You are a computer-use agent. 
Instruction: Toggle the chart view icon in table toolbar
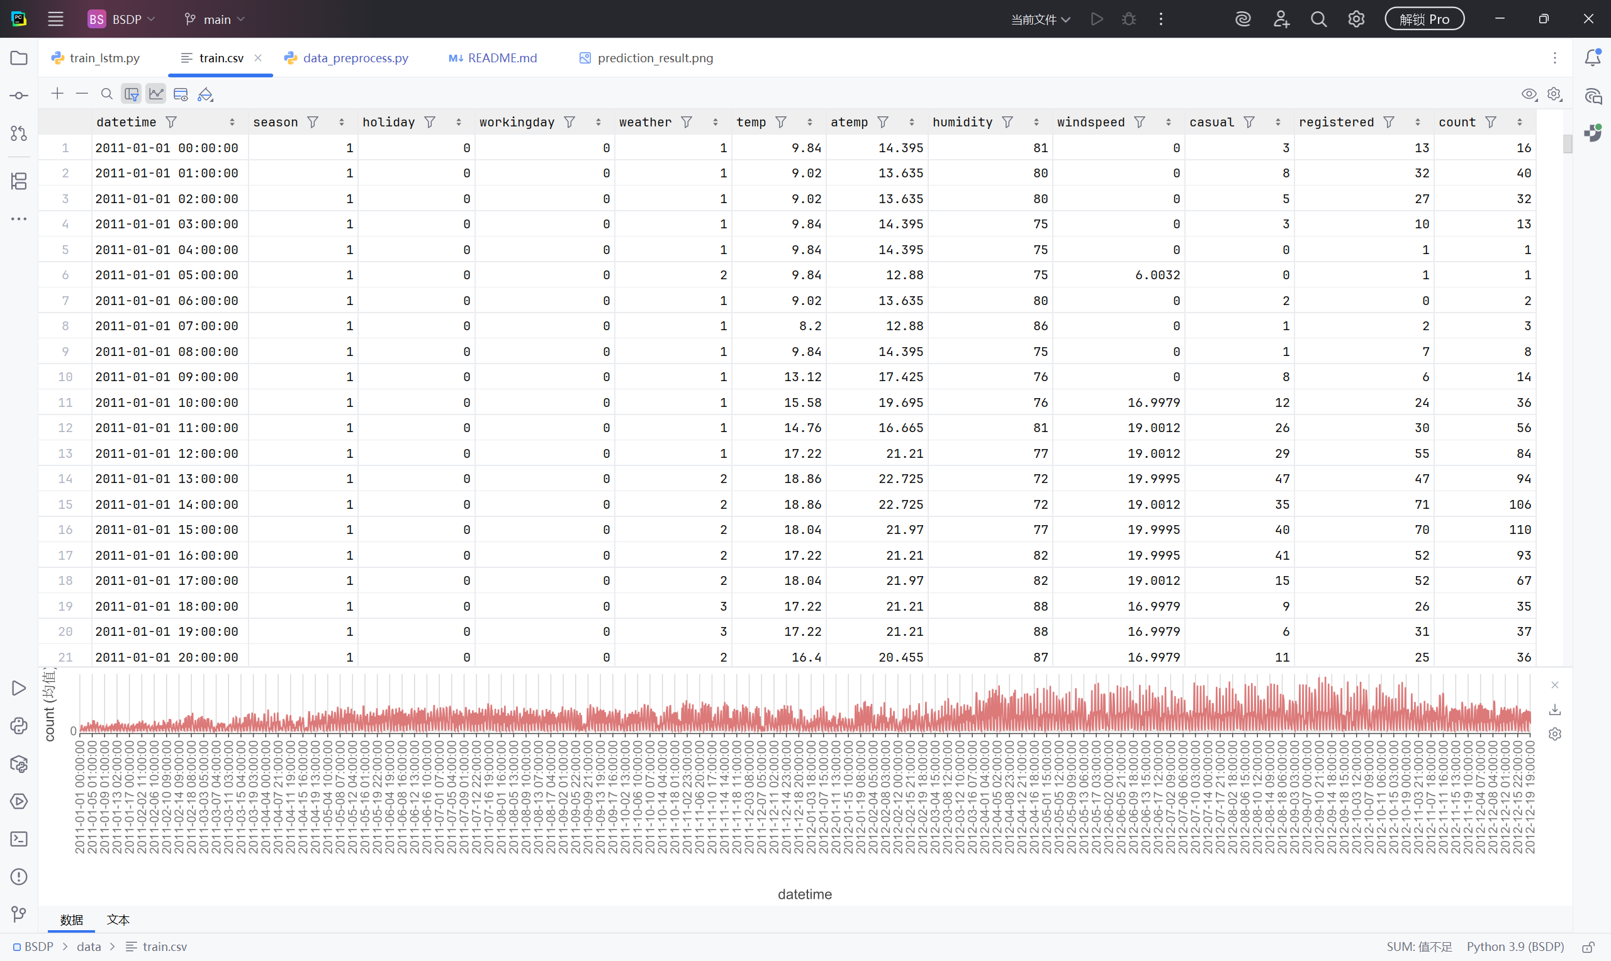(156, 94)
